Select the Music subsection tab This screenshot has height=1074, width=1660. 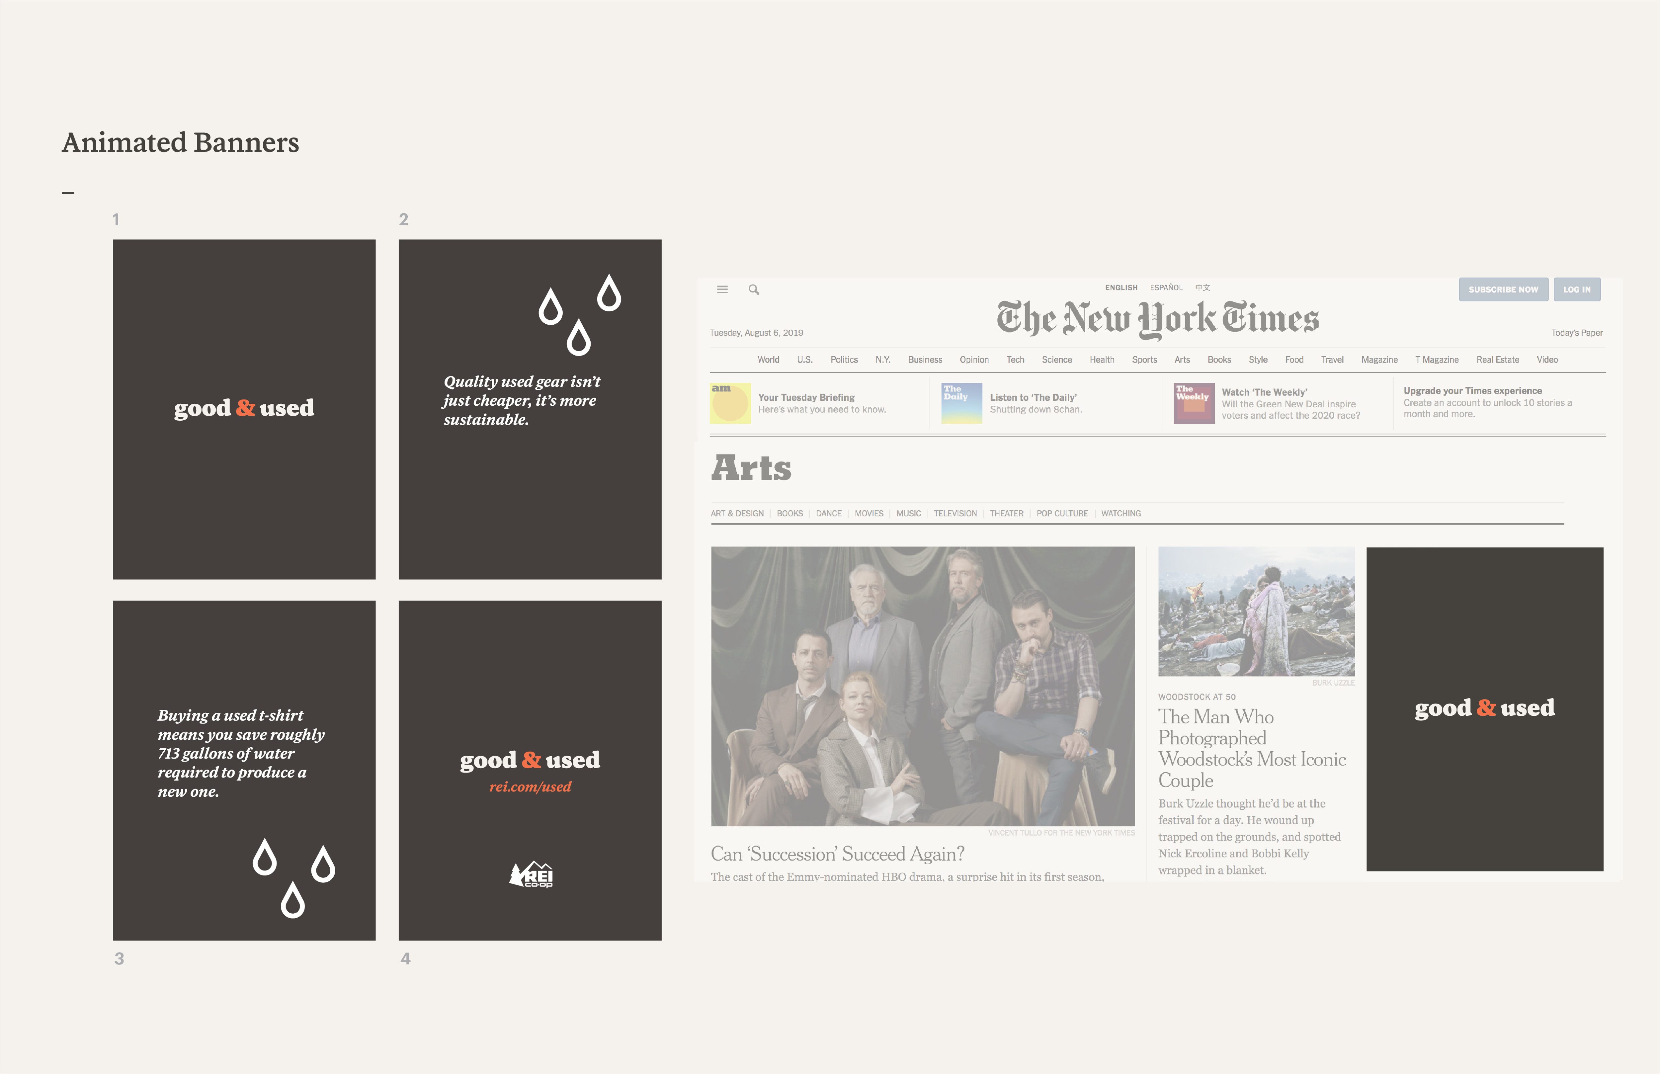(x=909, y=513)
